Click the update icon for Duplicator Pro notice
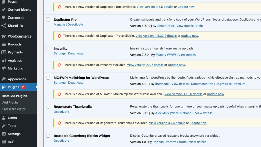Screen dimensions: 261x147 pyautogui.click(x=59, y=36)
